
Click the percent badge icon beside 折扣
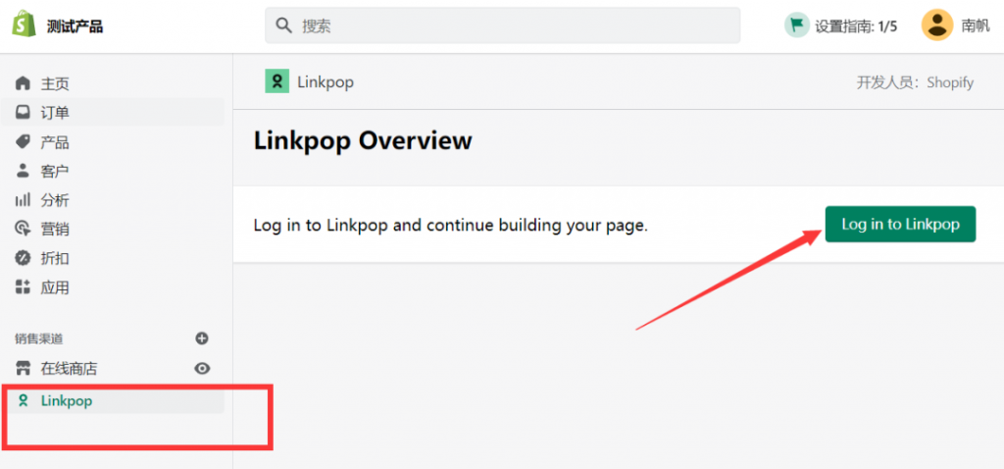click(24, 258)
